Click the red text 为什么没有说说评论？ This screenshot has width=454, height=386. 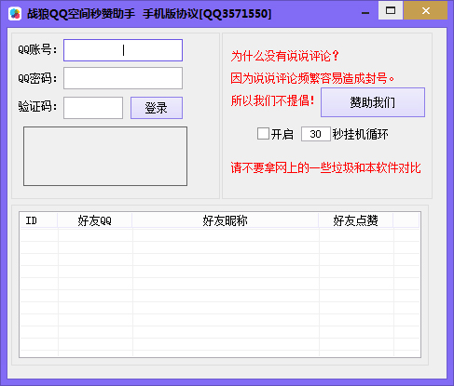tap(284, 57)
